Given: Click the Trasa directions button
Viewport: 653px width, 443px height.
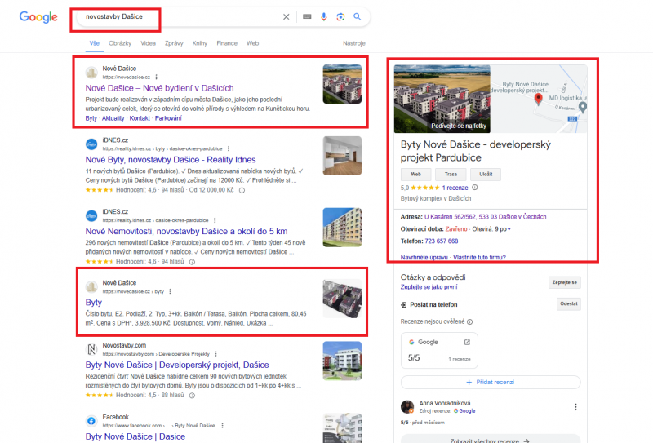Looking at the screenshot, I should [451, 175].
